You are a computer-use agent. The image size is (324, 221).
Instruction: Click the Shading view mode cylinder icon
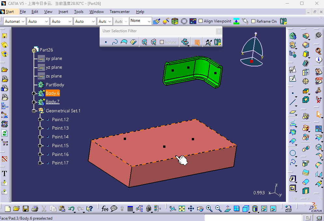pyautogui.click(x=255, y=209)
